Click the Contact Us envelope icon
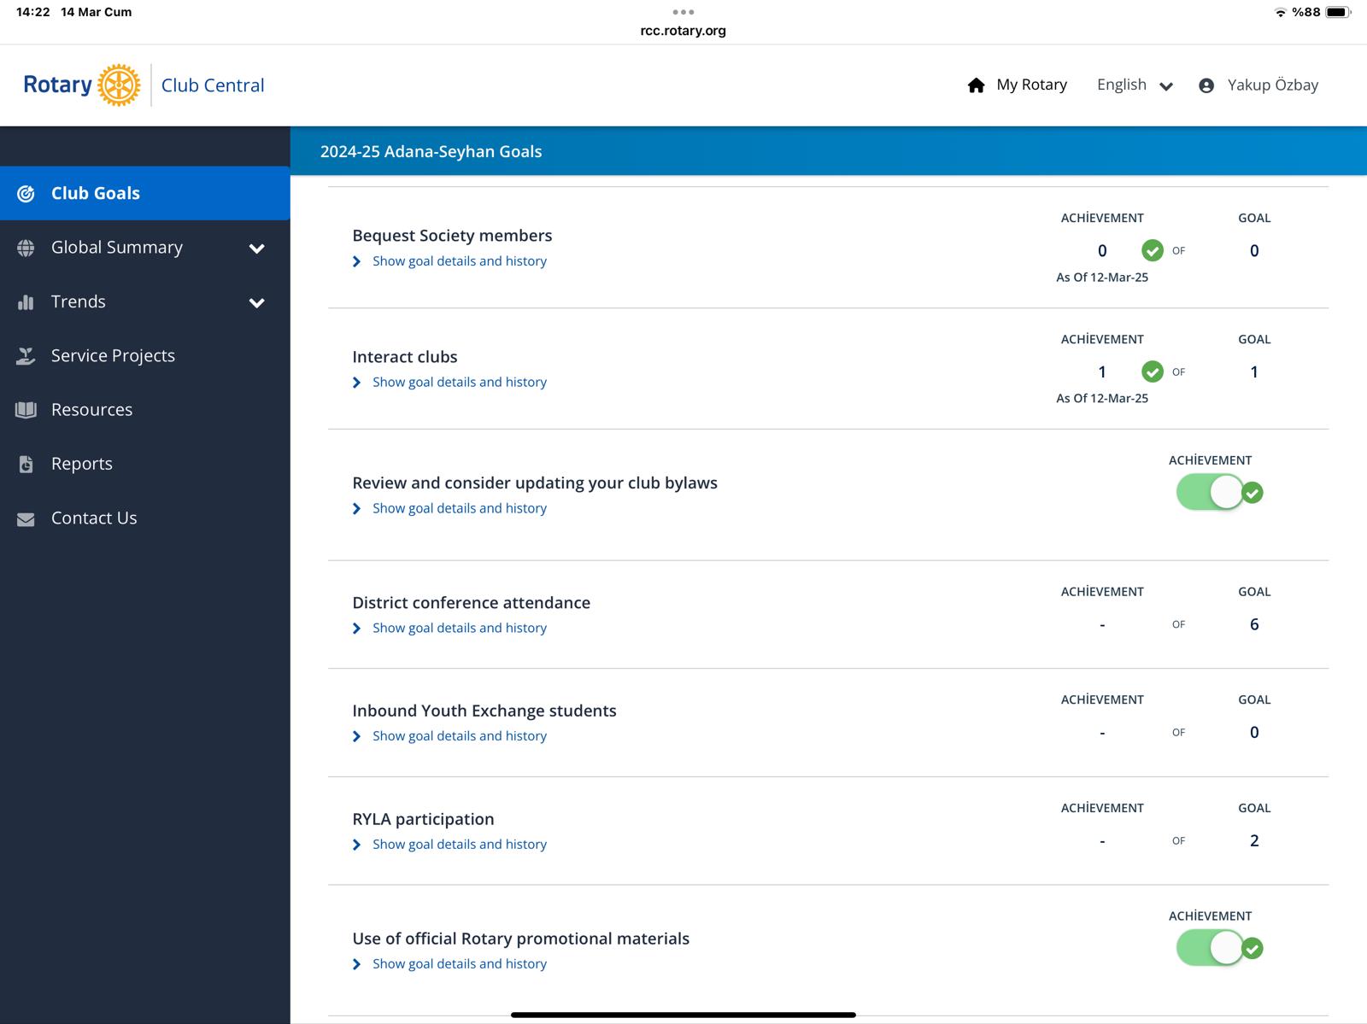Image resolution: width=1367 pixels, height=1024 pixels. (26, 518)
